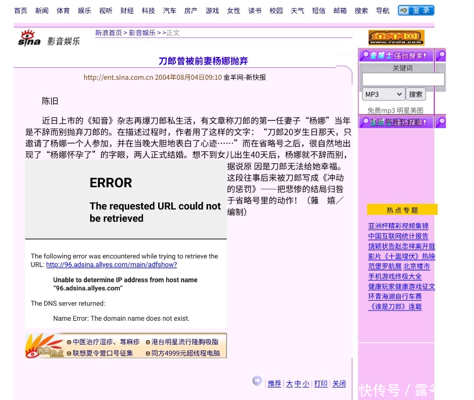474x400 pixels.
Task: Expand the MP3 search type dropdown
Action: click(383, 94)
